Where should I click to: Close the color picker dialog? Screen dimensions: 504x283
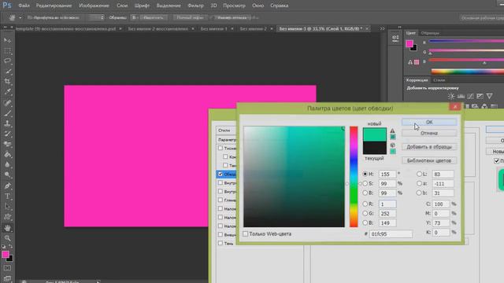(x=455, y=107)
